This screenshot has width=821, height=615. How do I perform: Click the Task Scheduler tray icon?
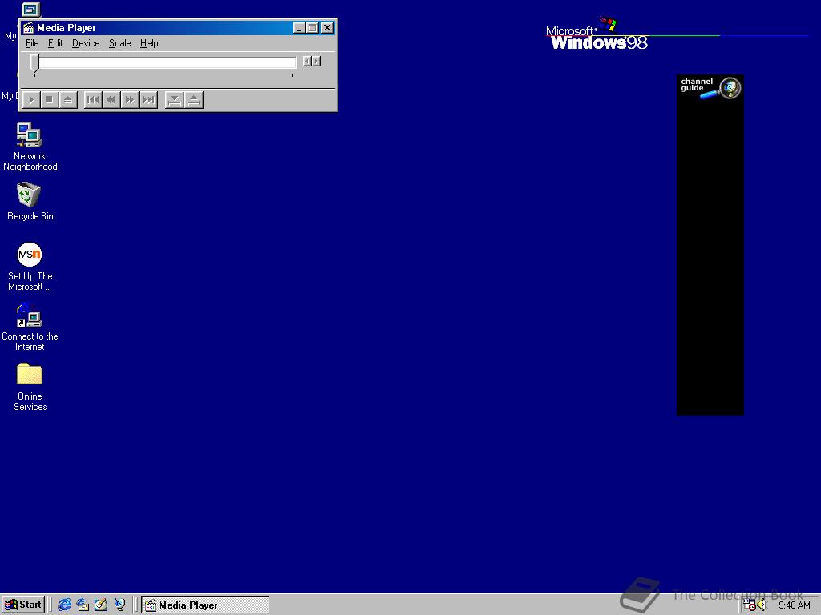[750, 605]
